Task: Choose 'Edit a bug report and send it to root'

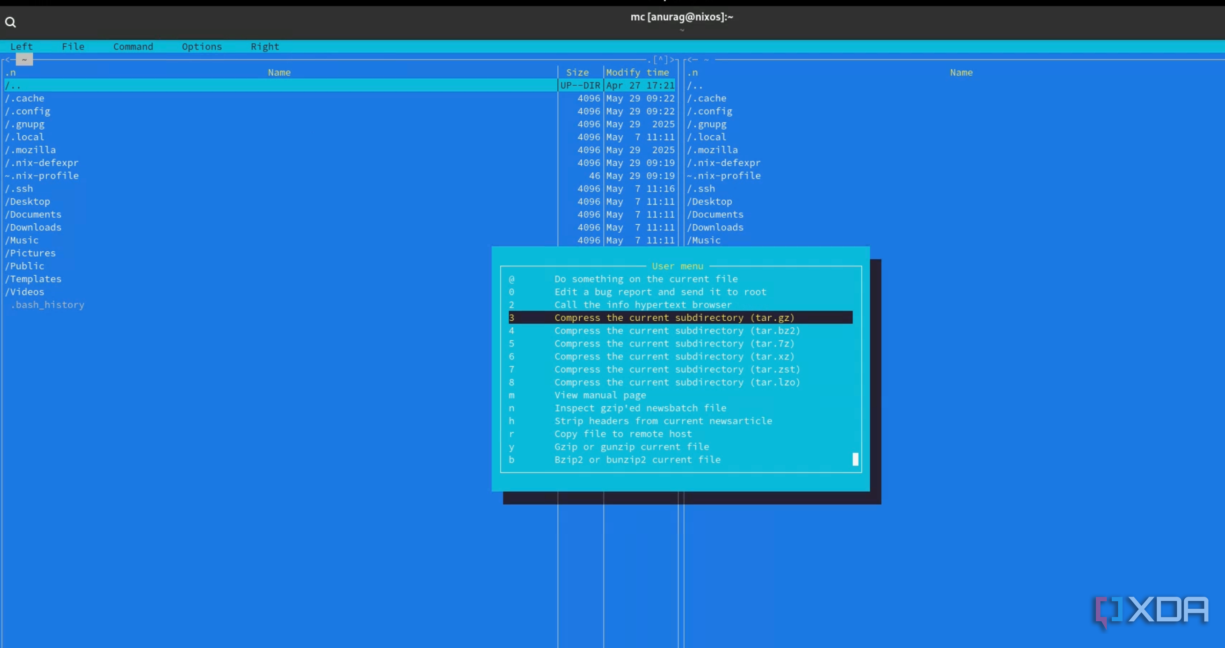Action: tap(680, 292)
